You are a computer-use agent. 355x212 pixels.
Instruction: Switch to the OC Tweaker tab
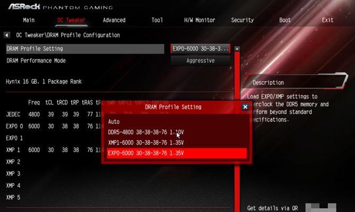pos(71,20)
